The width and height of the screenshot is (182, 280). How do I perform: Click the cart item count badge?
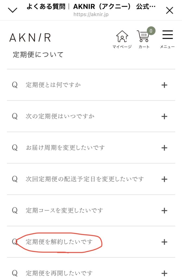(x=151, y=31)
